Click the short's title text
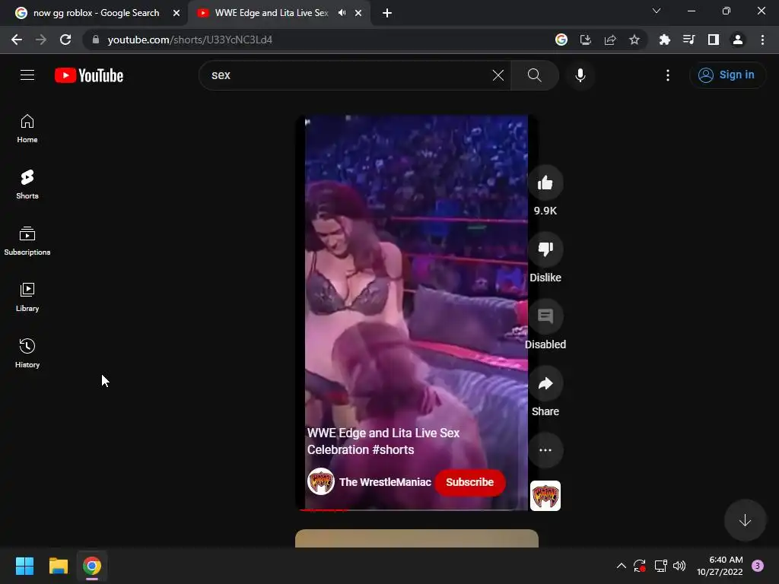 [x=383, y=441]
